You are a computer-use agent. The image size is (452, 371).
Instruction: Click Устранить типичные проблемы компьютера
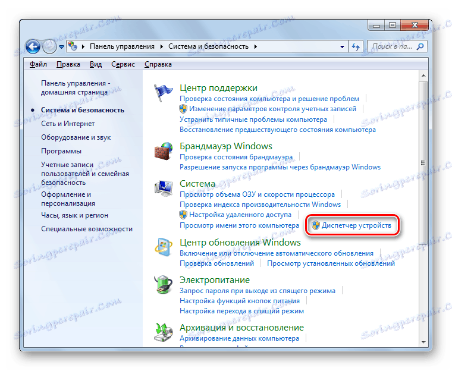[x=253, y=120]
